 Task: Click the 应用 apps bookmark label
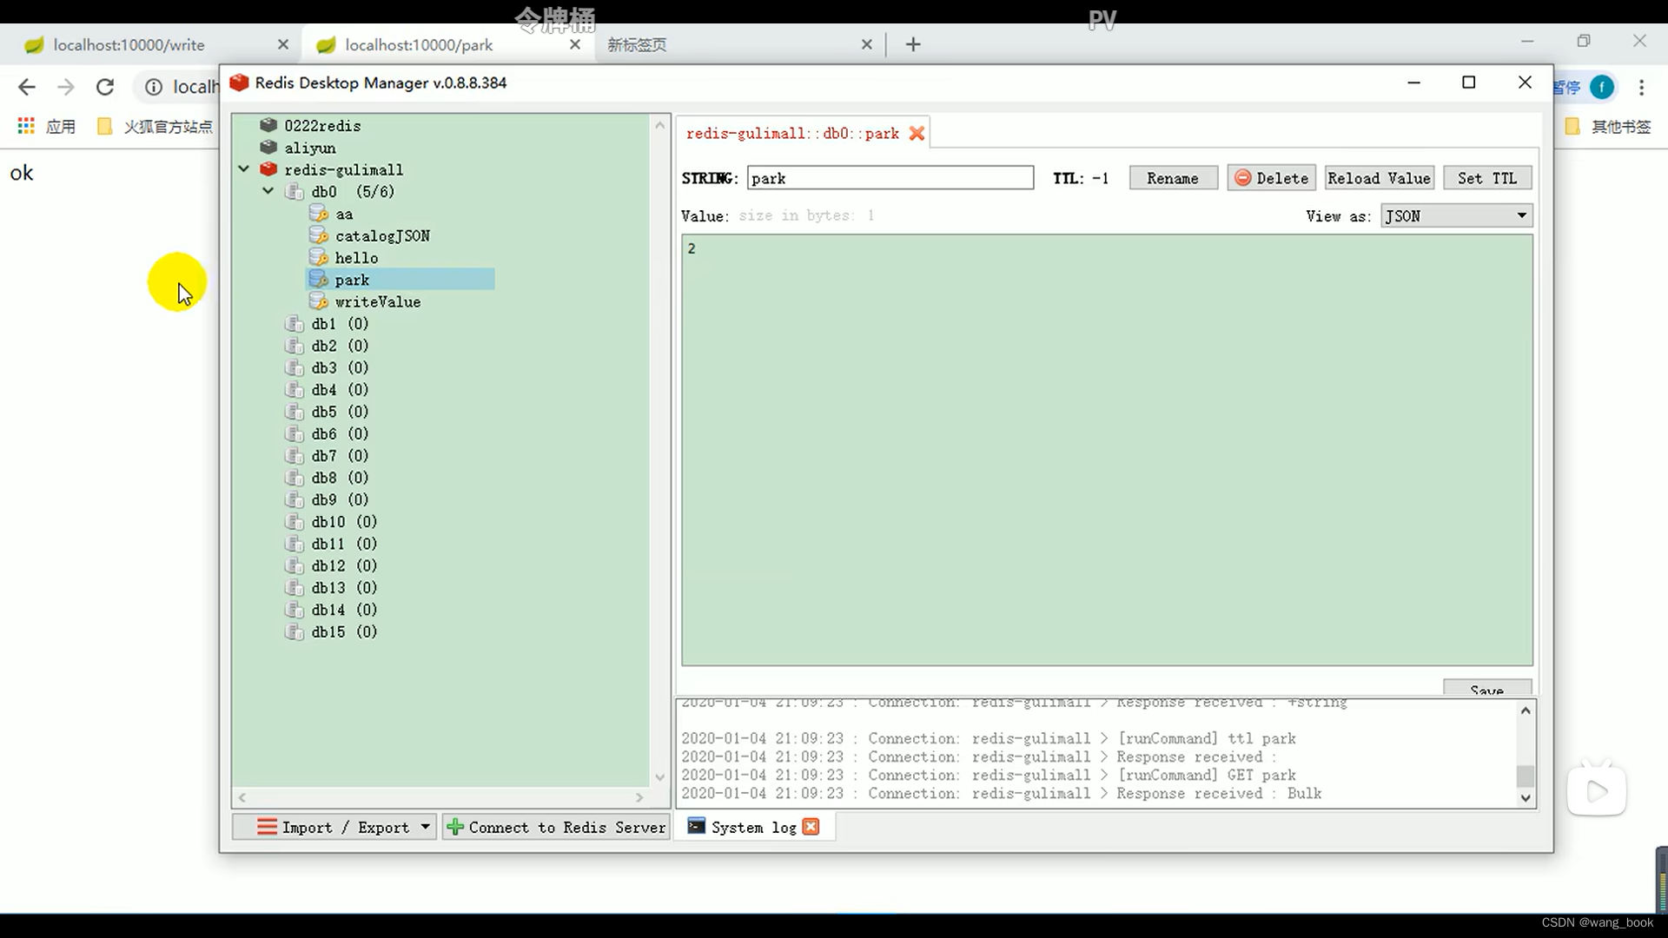click(x=61, y=127)
